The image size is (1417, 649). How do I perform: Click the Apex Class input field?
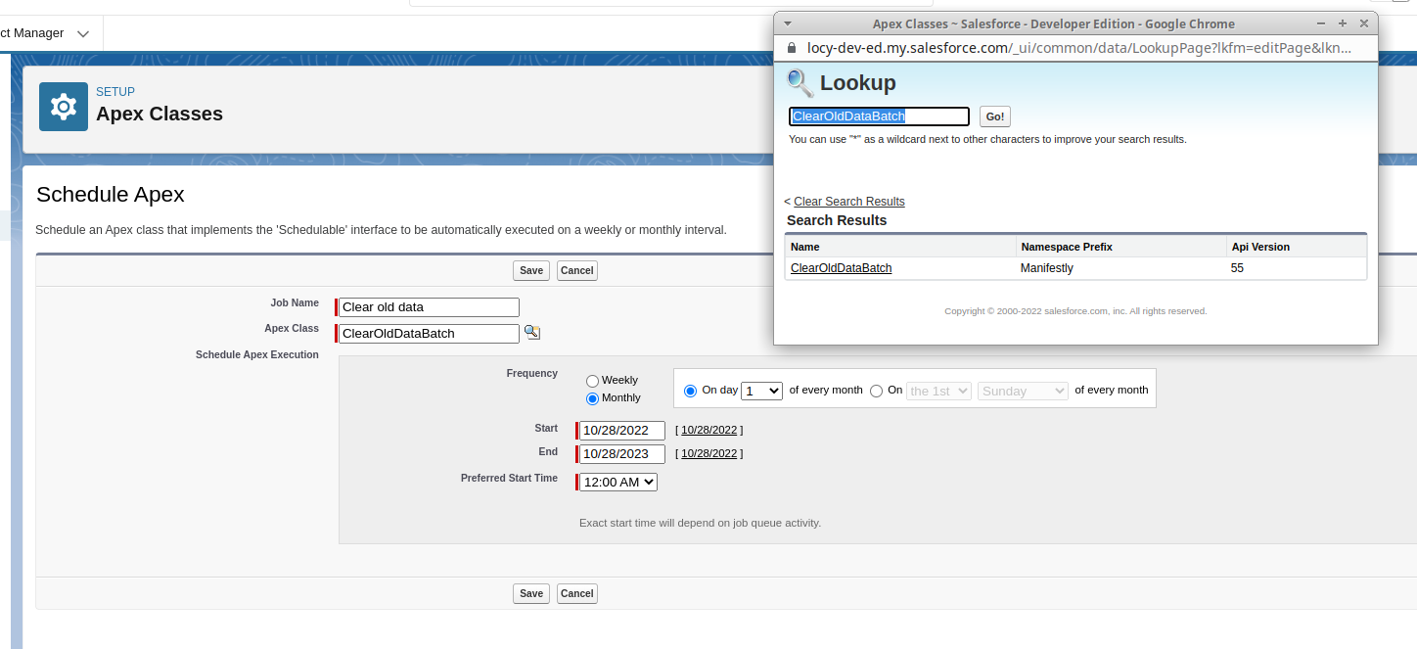[429, 334]
